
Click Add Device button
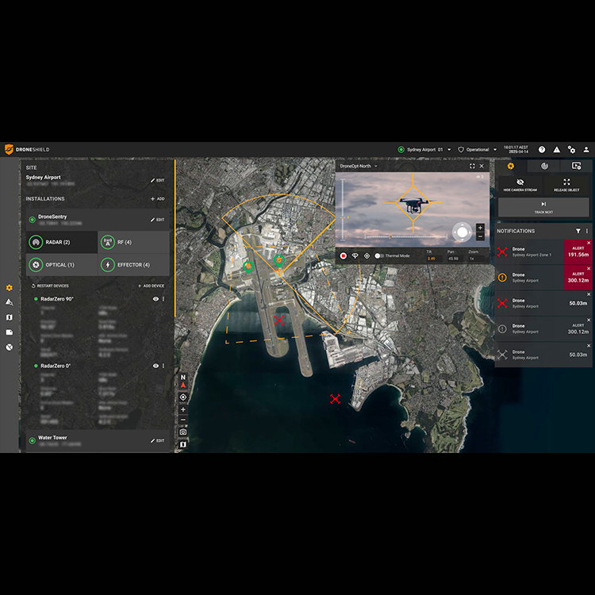(151, 286)
